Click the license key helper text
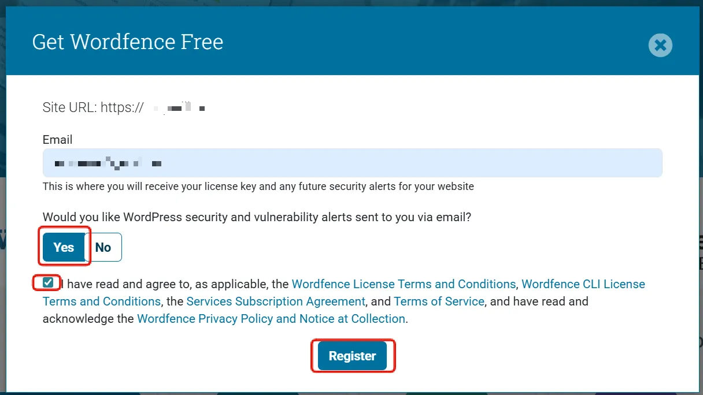The width and height of the screenshot is (703, 395). [x=258, y=187]
